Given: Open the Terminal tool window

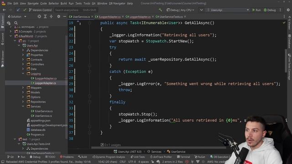Looking at the screenshot, I should [183, 157].
